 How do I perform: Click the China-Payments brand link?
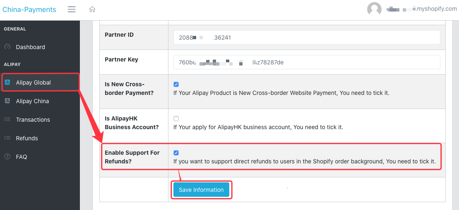click(x=29, y=9)
